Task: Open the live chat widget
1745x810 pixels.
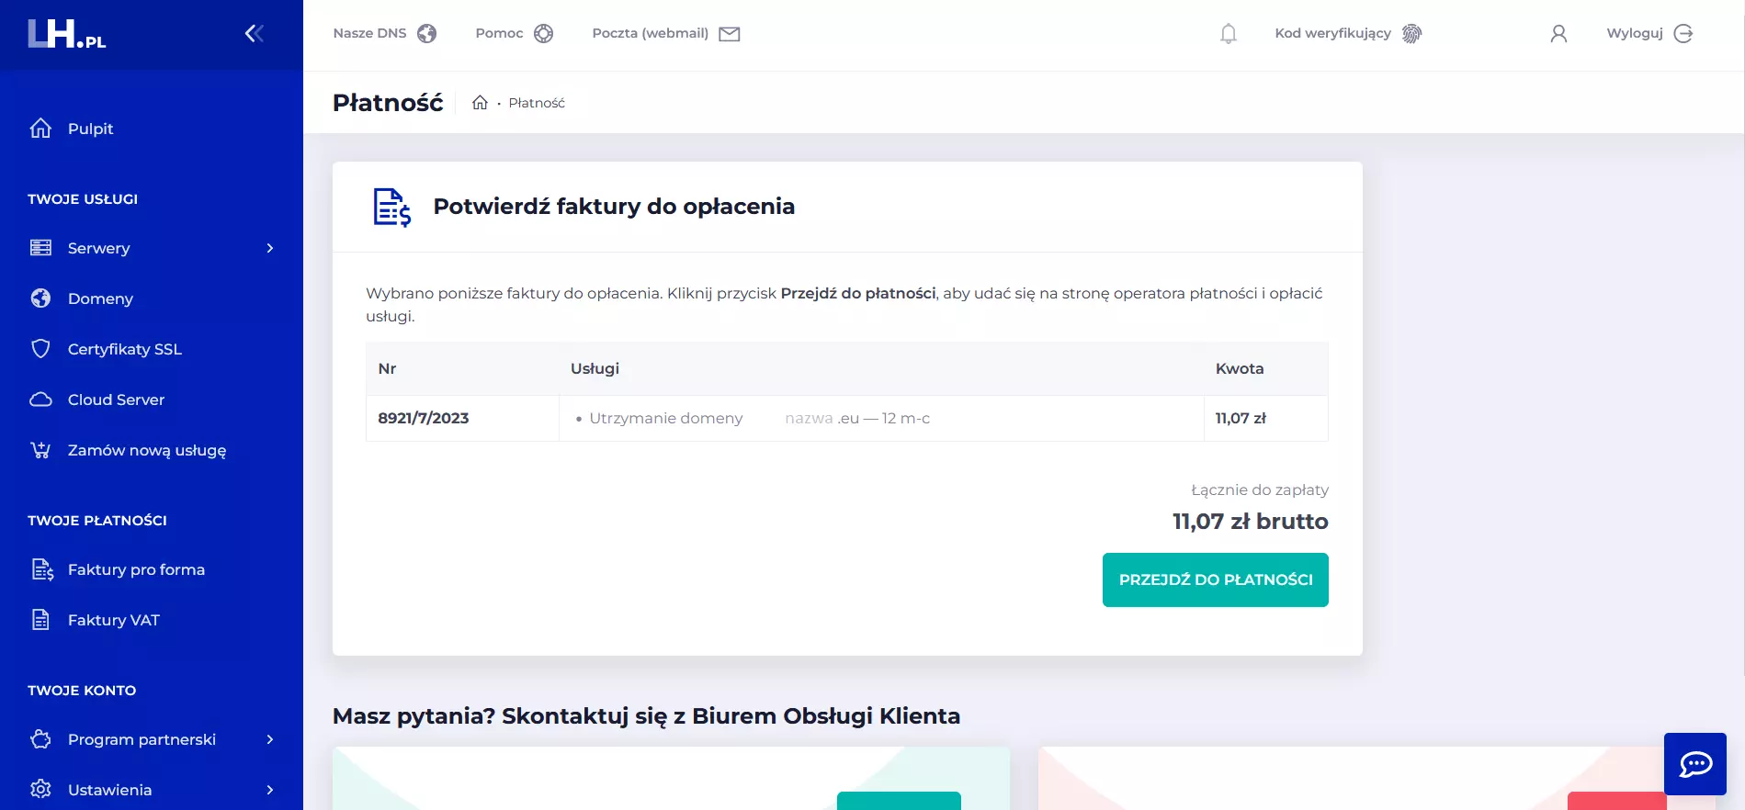Action: click(x=1695, y=764)
